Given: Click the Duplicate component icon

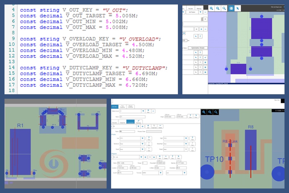Looking at the screenshot, I should click(155, 126).
